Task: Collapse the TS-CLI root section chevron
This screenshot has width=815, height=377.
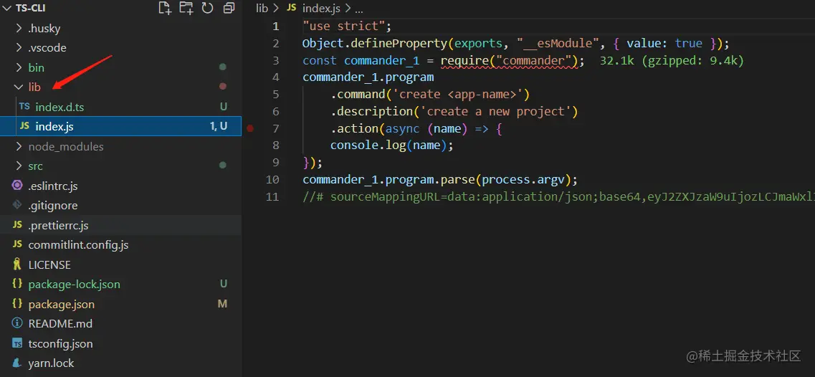Action: coord(6,9)
